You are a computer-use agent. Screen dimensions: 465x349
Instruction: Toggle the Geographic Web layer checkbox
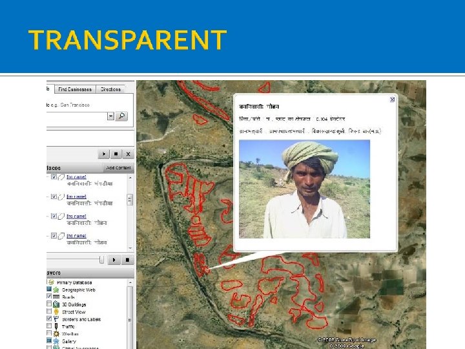point(49,289)
